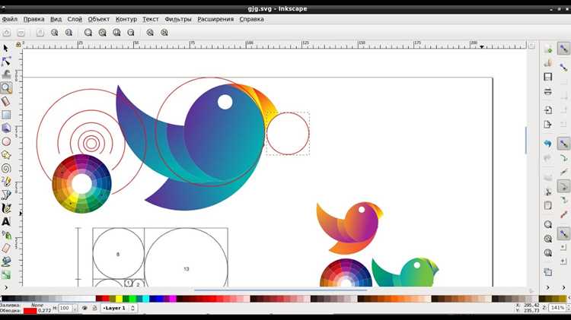The image size is (571, 320).
Task: Expand hidden toolbox tools arrow
Action: [6, 287]
